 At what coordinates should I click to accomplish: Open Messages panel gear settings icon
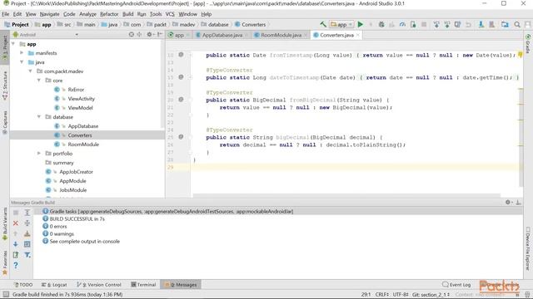pos(508,202)
